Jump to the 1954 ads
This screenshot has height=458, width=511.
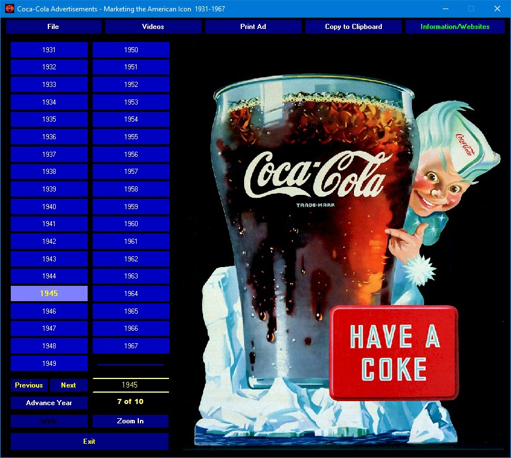click(x=131, y=119)
